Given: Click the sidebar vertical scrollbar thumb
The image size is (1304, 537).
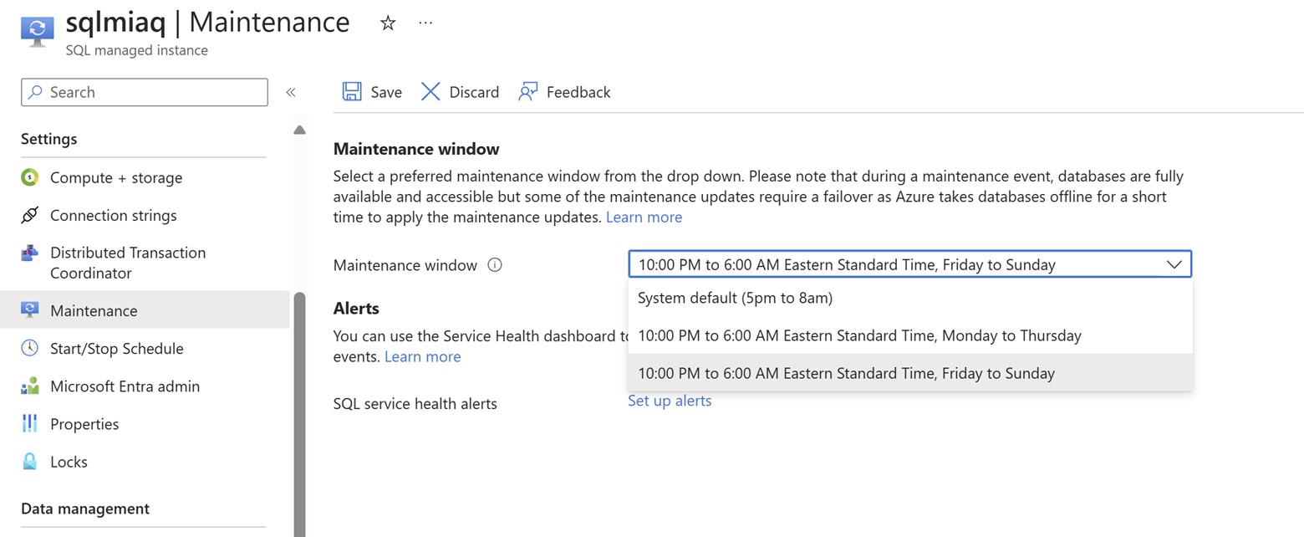Looking at the screenshot, I should pyautogui.click(x=299, y=414).
